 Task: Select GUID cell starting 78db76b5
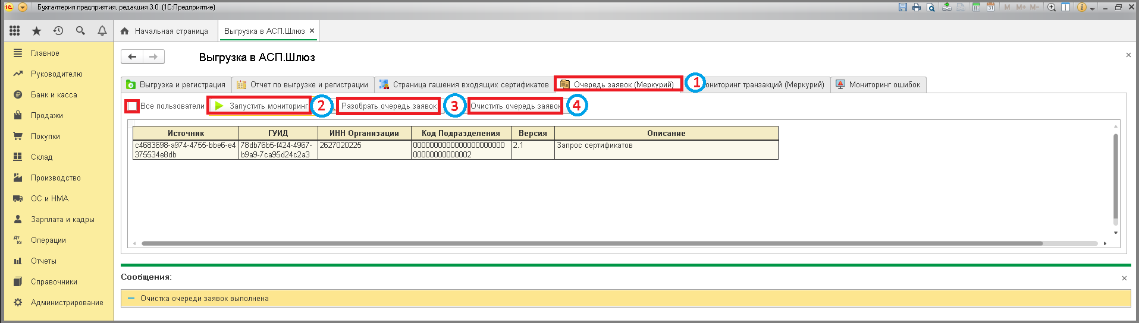[x=278, y=150]
